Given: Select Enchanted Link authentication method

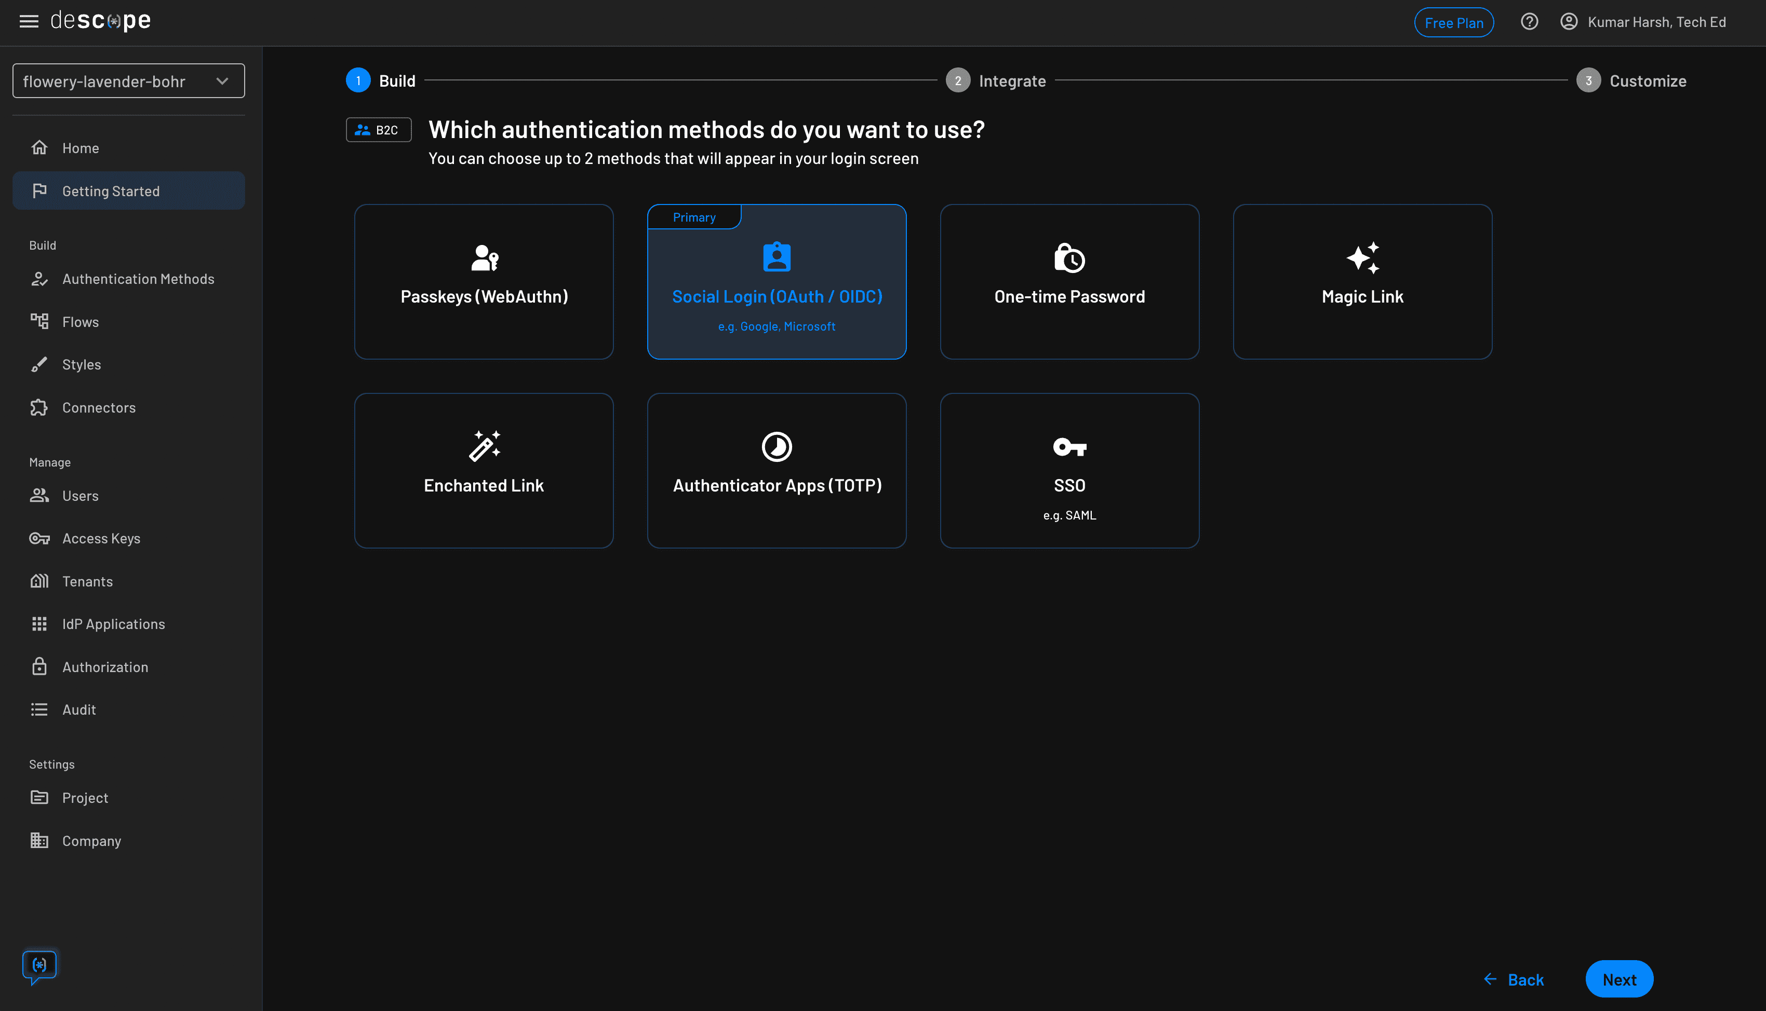Looking at the screenshot, I should pos(484,470).
